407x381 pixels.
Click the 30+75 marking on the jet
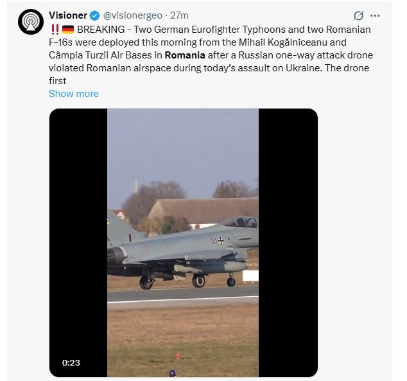coord(221,240)
